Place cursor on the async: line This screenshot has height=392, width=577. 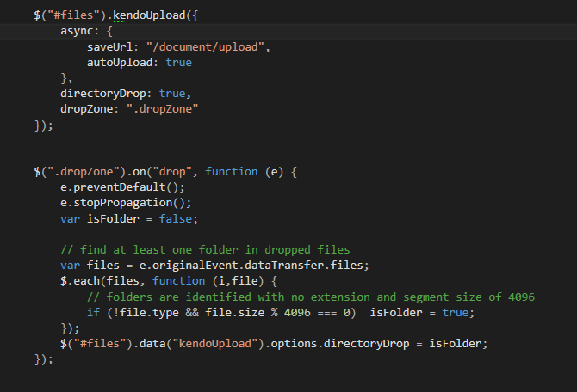[x=86, y=31]
